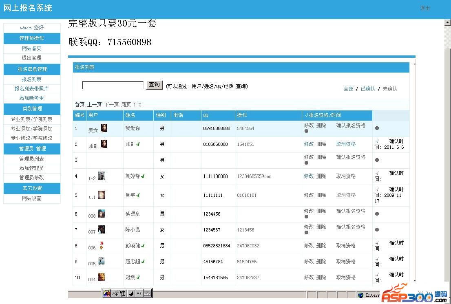Click 取消资格 in 赵震 row
The image size is (451, 304).
(x=346, y=278)
